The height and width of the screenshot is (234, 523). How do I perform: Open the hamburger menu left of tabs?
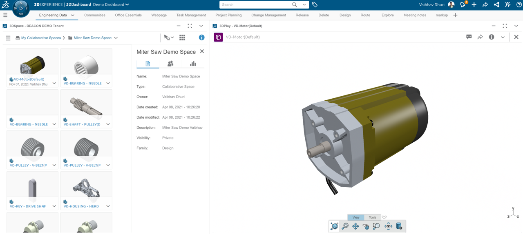click(5, 15)
